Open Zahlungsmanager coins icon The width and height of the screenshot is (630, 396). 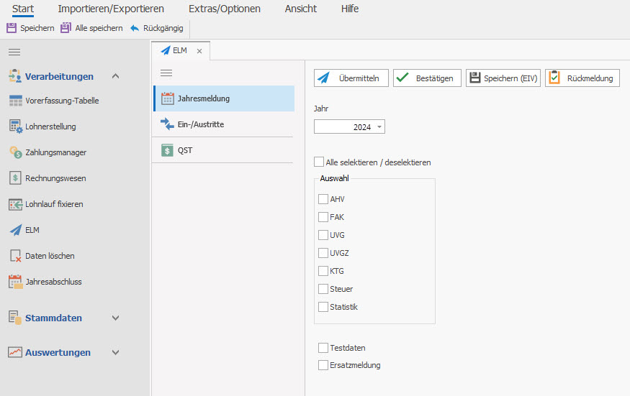[x=16, y=152]
